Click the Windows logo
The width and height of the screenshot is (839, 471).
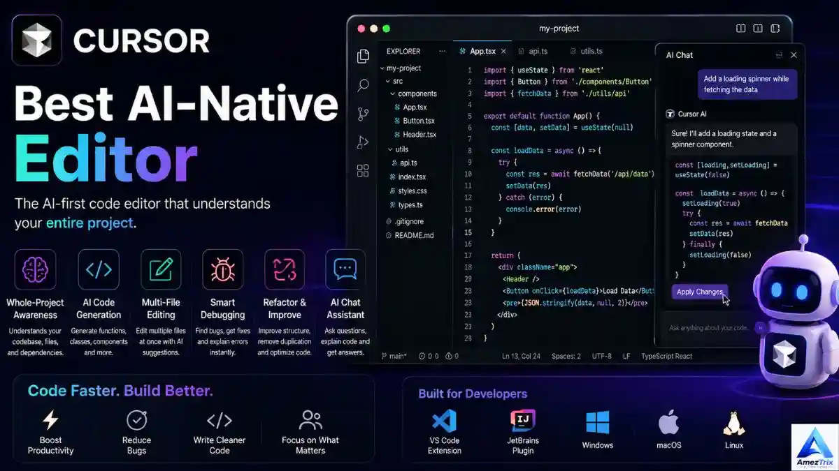[598, 422]
